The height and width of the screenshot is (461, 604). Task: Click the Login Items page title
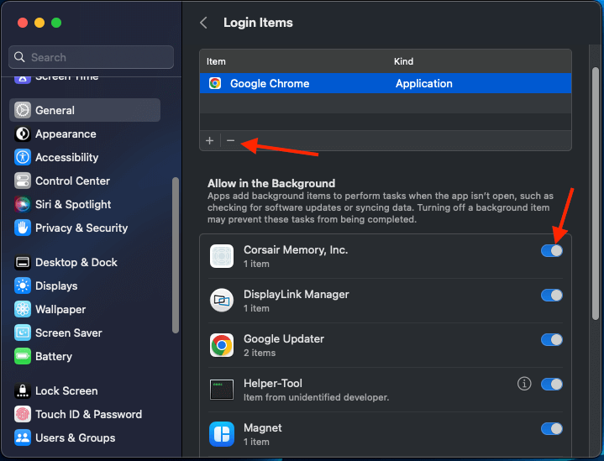click(x=258, y=23)
